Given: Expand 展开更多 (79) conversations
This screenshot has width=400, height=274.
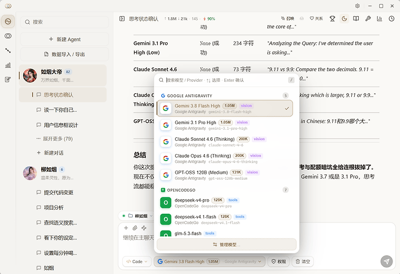Looking at the screenshot, I should (54, 138).
